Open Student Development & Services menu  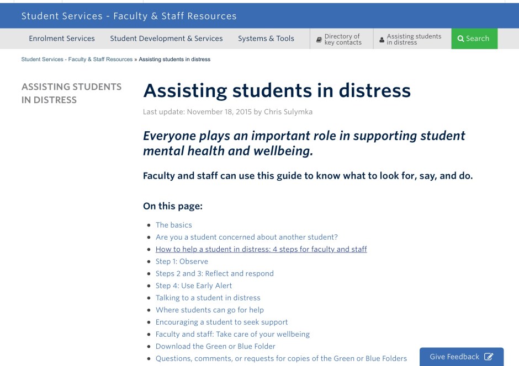click(166, 39)
